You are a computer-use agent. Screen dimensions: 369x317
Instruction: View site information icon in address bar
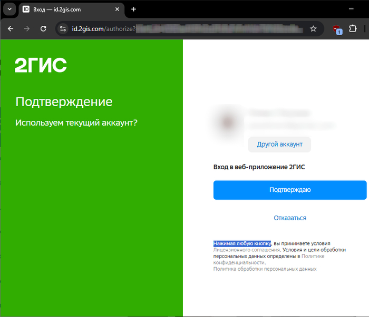[63, 29]
